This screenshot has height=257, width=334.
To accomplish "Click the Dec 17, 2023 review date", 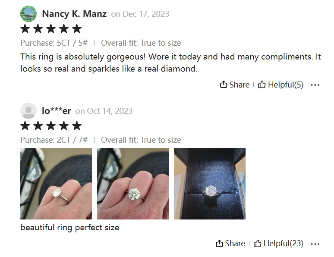I will click(x=146, y=14).
